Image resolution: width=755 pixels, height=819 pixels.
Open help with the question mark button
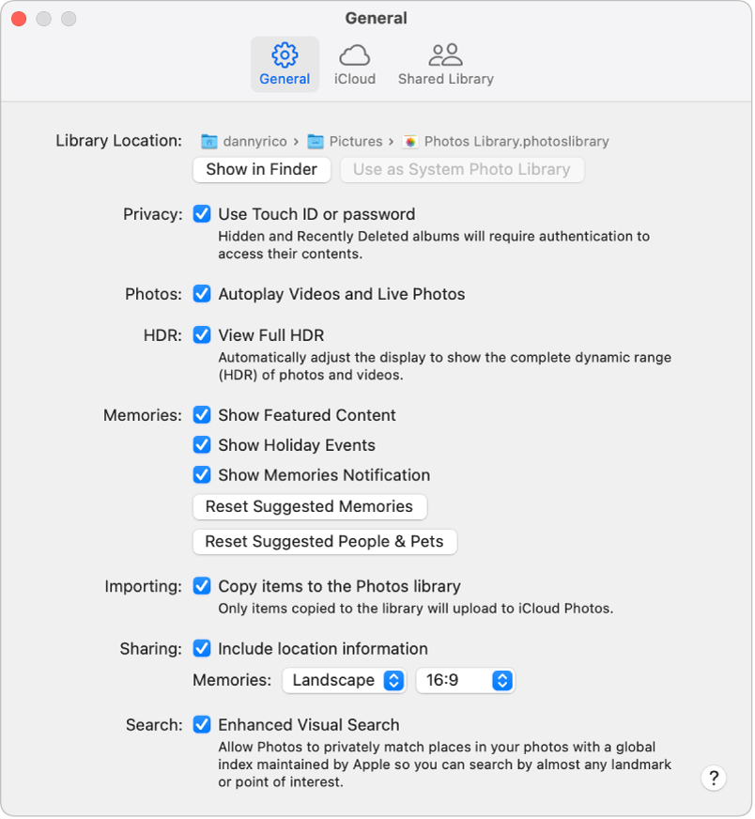(714, 778)
